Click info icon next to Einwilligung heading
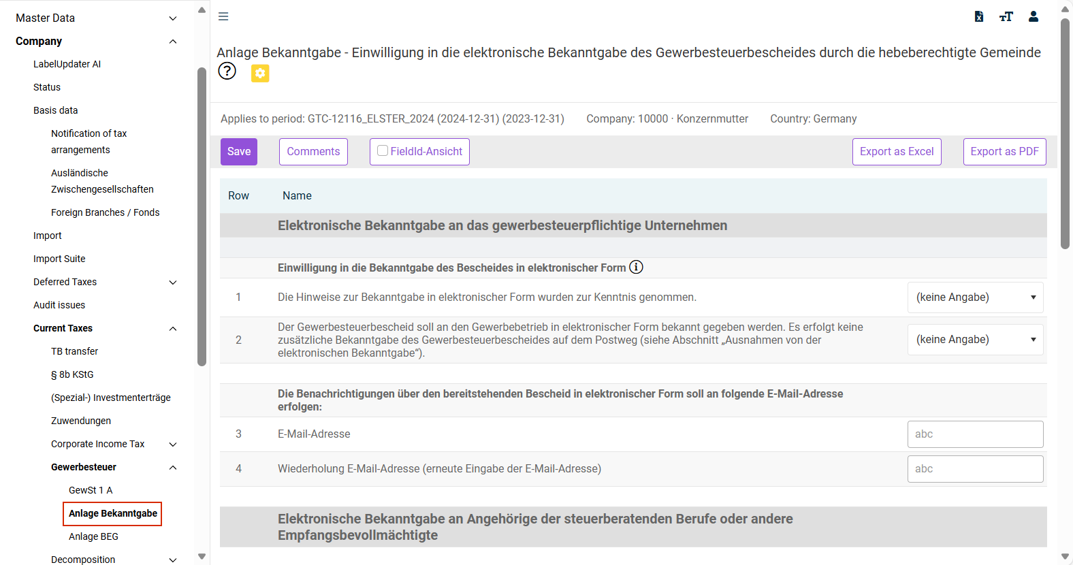The image size is (1073, 565). [636, 267]
